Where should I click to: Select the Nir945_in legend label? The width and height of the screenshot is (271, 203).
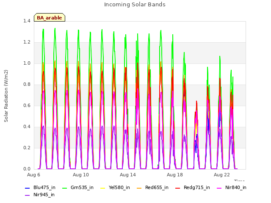tap(44, 195)
